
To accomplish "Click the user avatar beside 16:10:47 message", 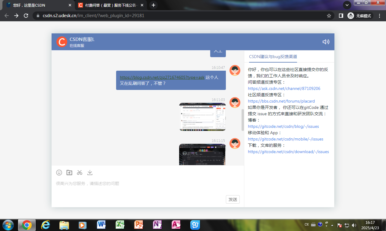I will point(235,70).
